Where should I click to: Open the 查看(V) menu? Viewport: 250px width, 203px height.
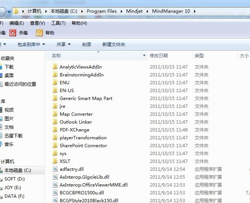[x=38, y=23]
